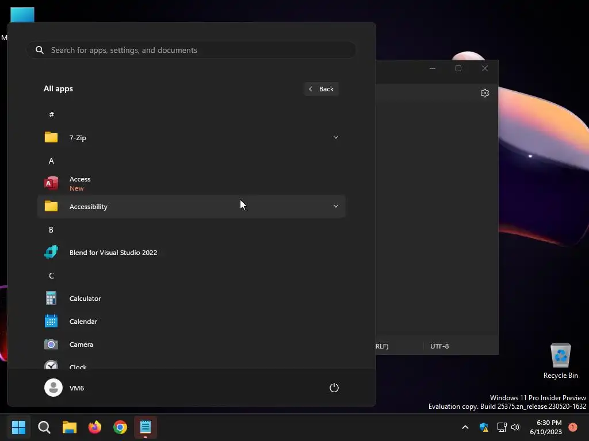
Task: Click the letter C section header
Action: tap(51, 276)
